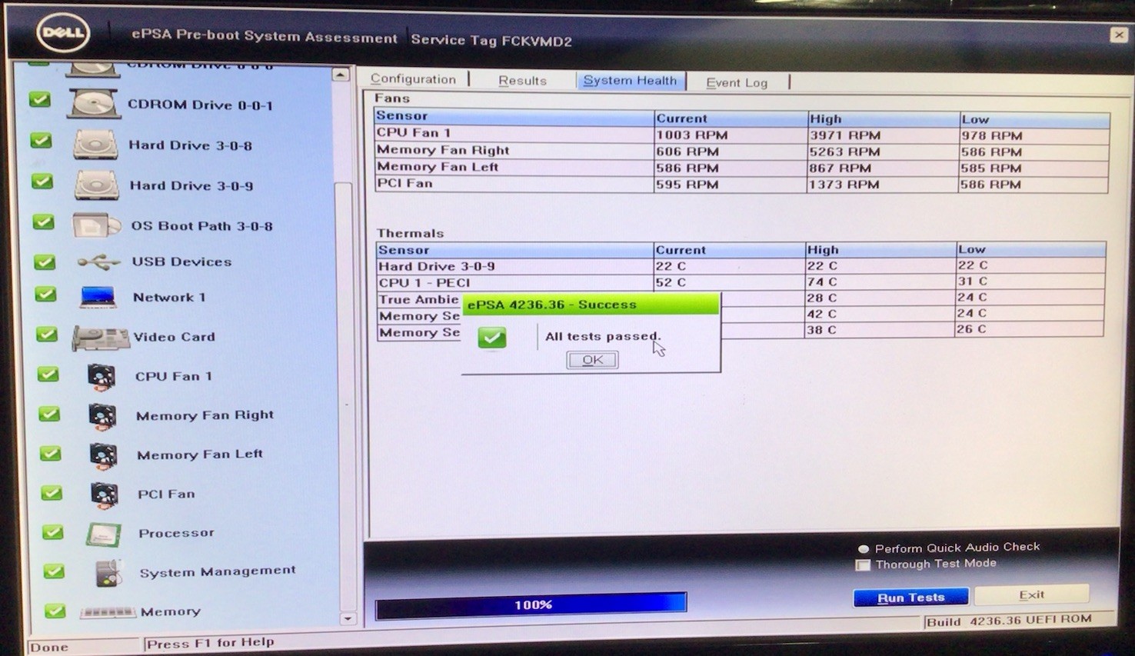Toggle checkmark beside Hard Drive 3-0-9

click(42, 181)
